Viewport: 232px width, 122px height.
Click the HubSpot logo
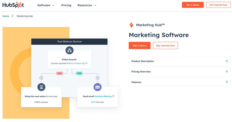(13, 5)
